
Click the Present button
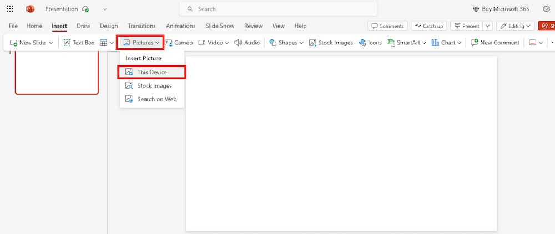(x=467, y=26)
